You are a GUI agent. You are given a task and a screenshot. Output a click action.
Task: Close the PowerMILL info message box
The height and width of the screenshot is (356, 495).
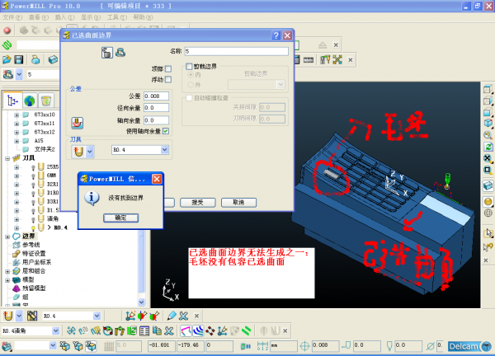coord(157,179)
